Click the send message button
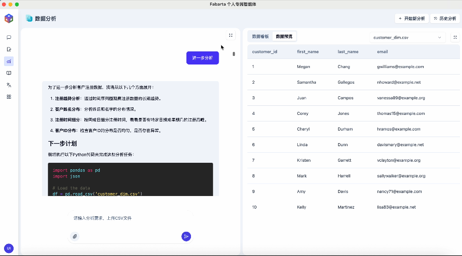 coord(186,236)
